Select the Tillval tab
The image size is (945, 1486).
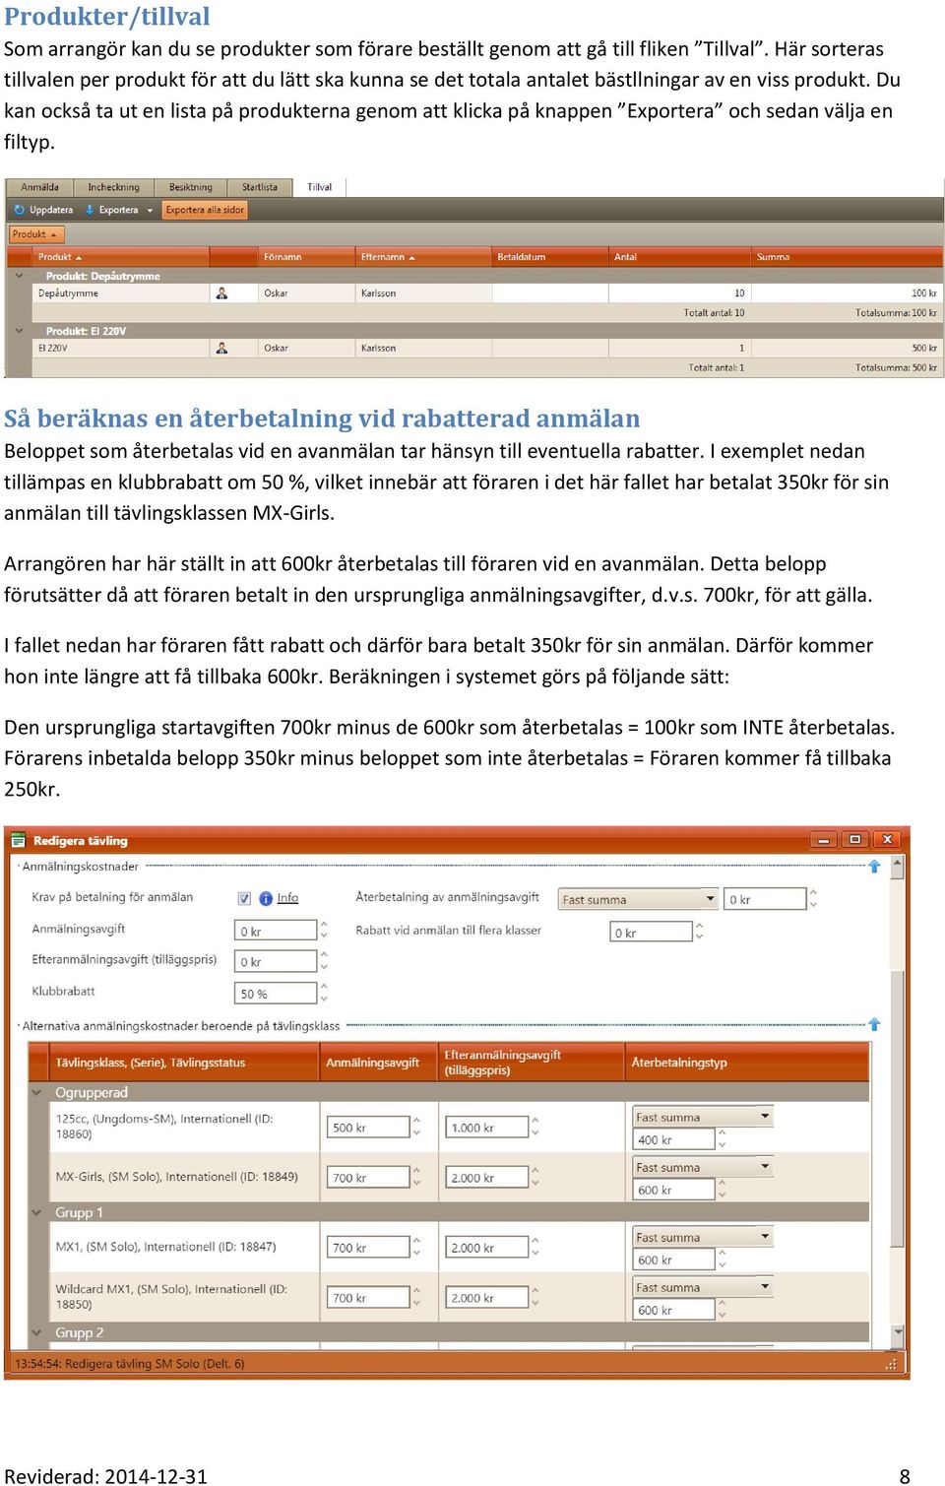pos(320,187)
